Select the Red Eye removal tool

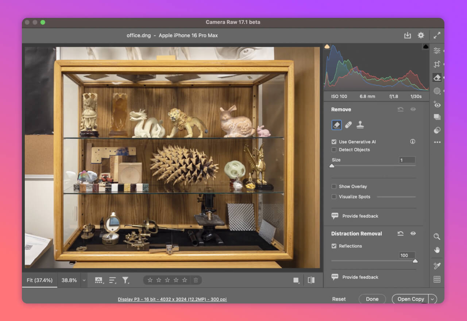pyautogui.click(x=437, y=105)
